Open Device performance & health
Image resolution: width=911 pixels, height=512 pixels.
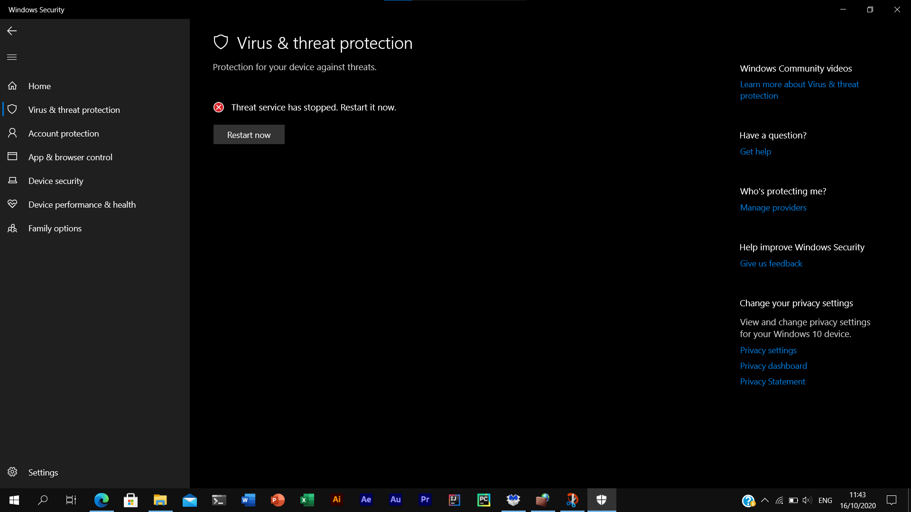click(x=95, y=204)
